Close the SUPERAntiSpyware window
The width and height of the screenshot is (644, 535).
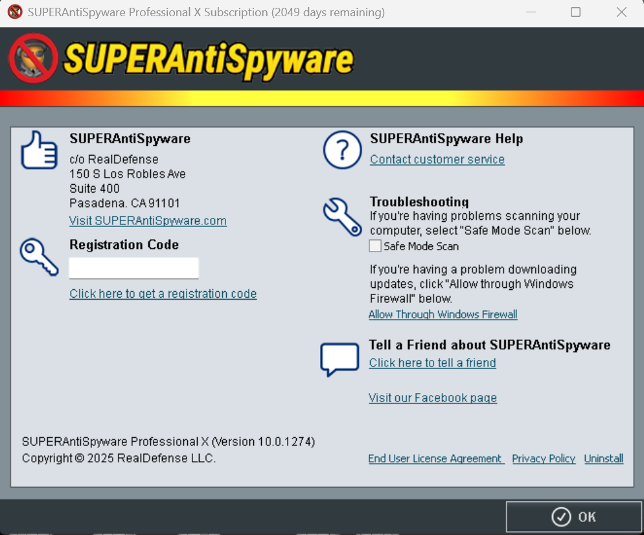[x=621, y=12]
